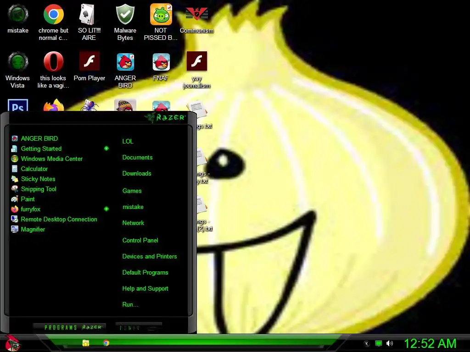
Task: Open the volume speaker tray icon
Action: coord(390,343)
